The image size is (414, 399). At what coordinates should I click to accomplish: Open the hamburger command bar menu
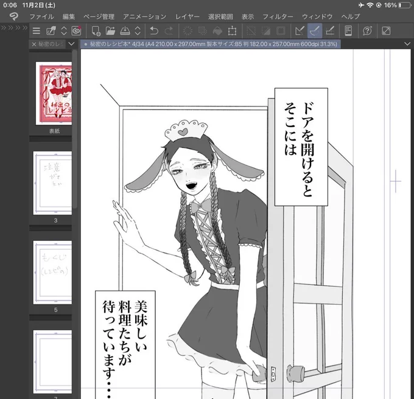[x=37, y=31]
